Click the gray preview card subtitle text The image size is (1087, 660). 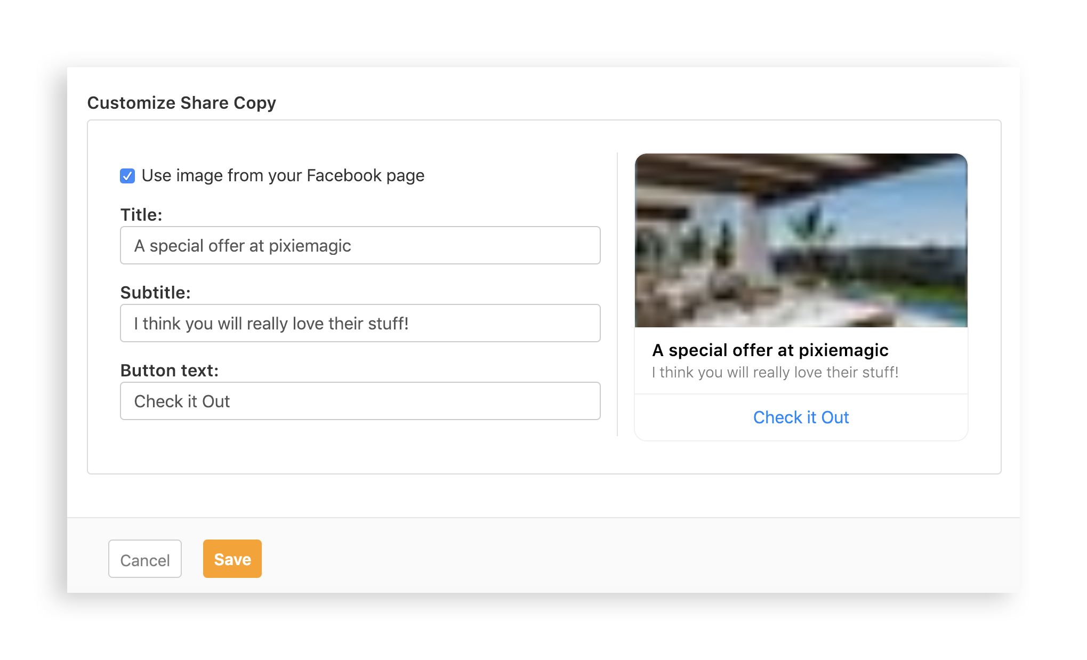(x=775, y=372)
